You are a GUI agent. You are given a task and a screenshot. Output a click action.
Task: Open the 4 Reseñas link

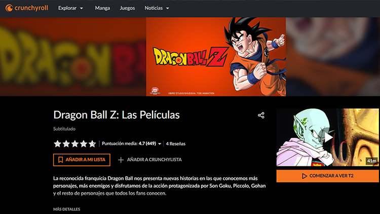tap(176, 144)
